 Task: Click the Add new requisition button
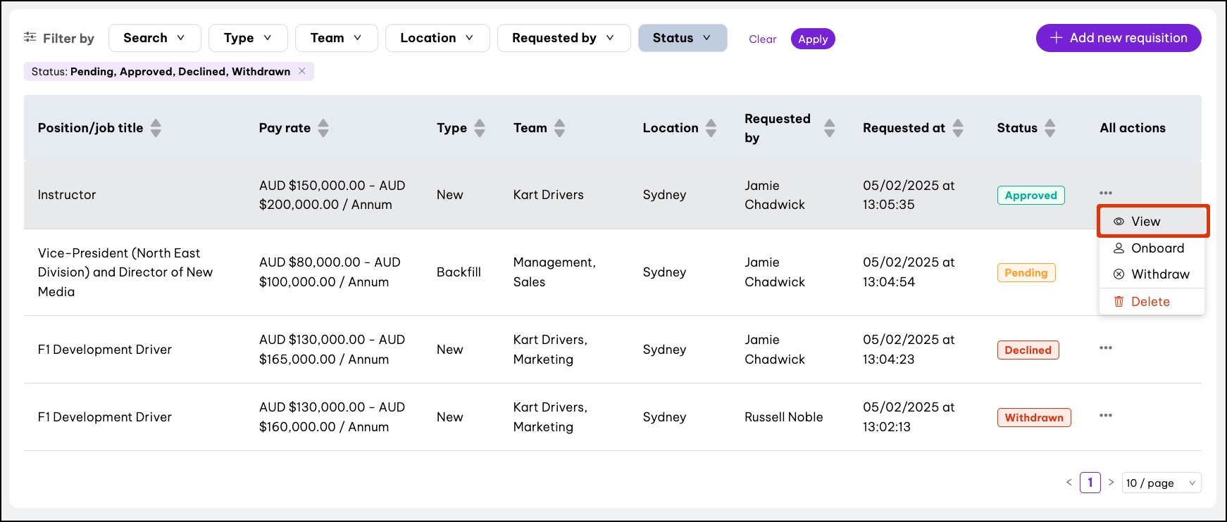click(1118, 38)
